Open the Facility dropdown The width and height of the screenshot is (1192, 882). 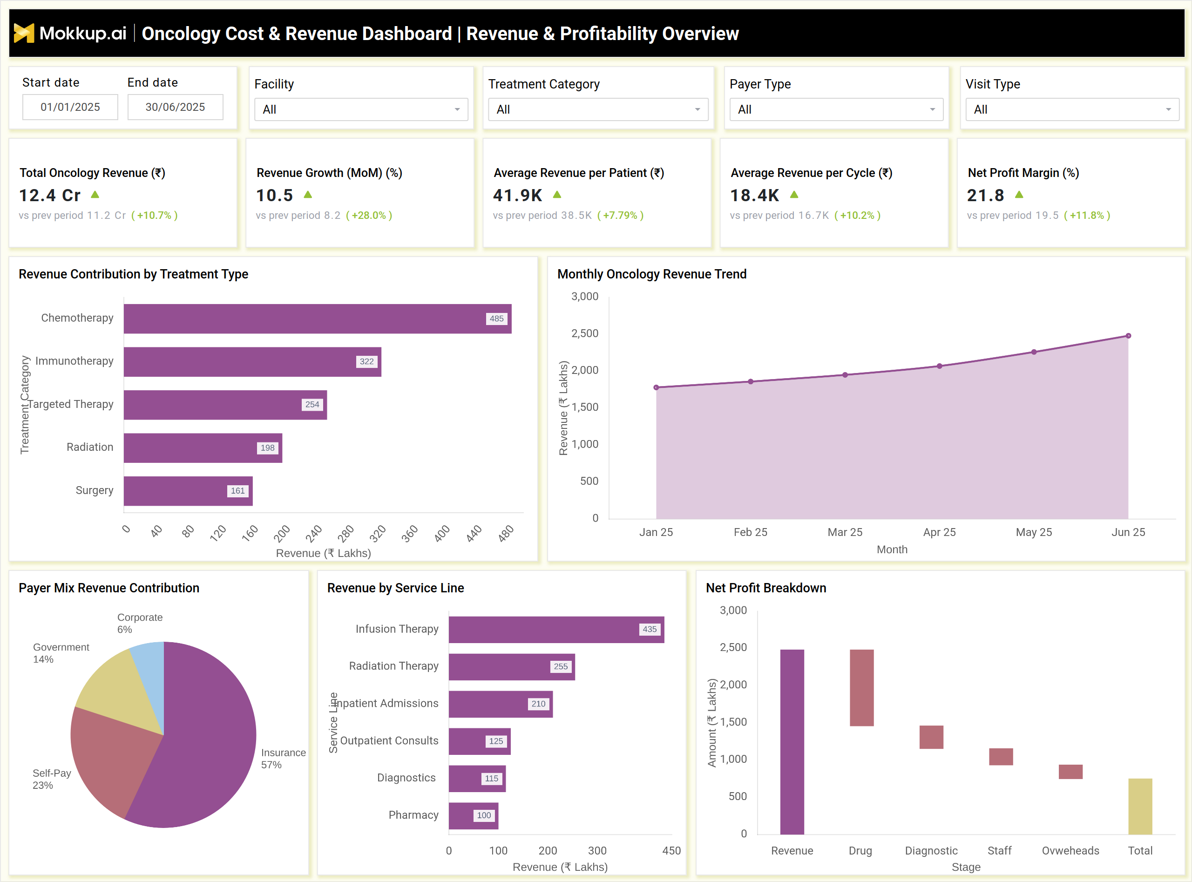(361, 109)
